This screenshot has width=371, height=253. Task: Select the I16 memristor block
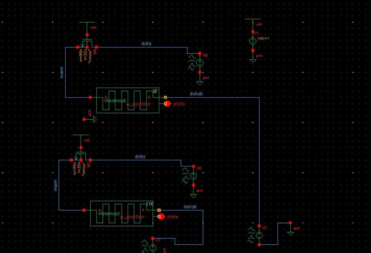coord(122,213)
